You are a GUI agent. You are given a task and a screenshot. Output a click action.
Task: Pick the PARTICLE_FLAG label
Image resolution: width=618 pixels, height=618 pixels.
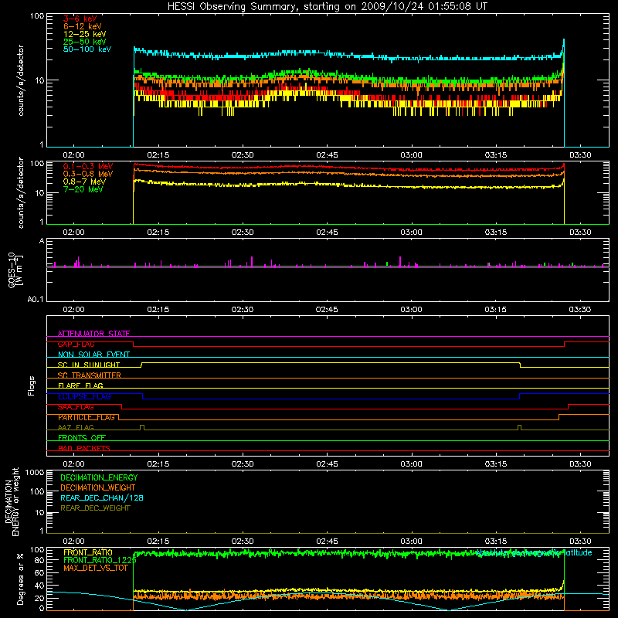87,417
